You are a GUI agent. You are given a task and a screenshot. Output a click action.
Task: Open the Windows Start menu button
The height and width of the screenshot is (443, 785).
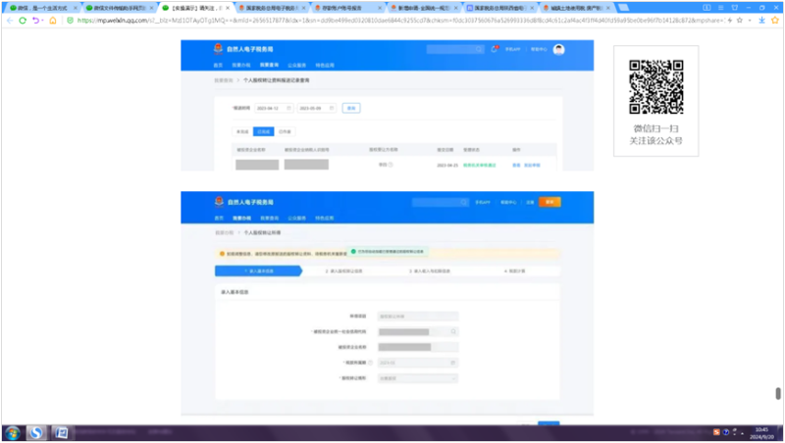tap(13, 432)
